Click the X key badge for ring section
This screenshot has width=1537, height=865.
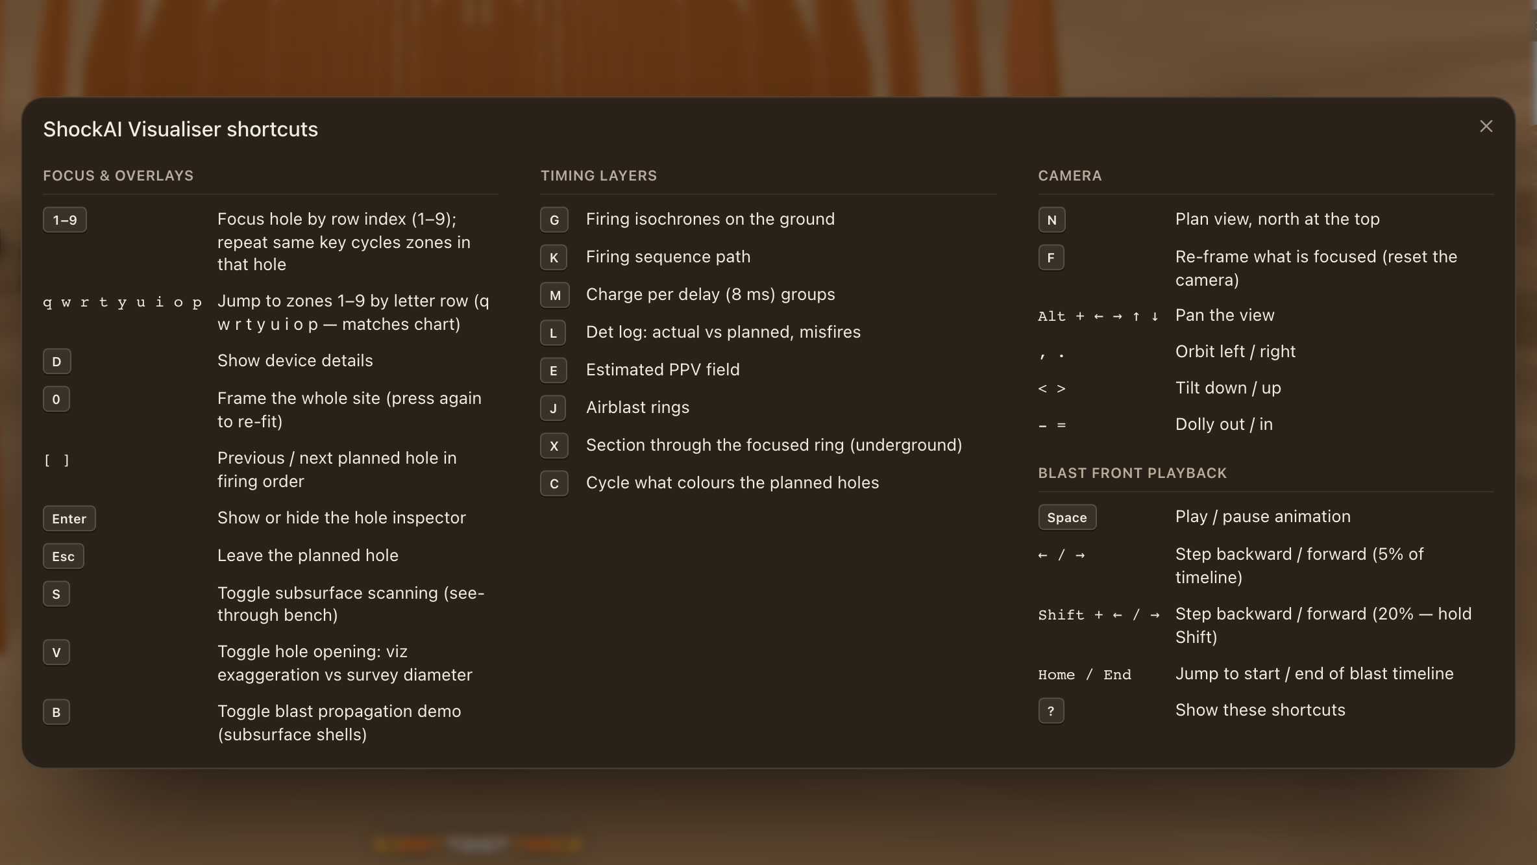pyautogui.click(x=554, y=446)
